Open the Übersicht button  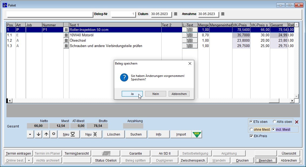(289, 153)
